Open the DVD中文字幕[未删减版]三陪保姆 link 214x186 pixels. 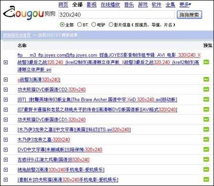pos(60,150)
